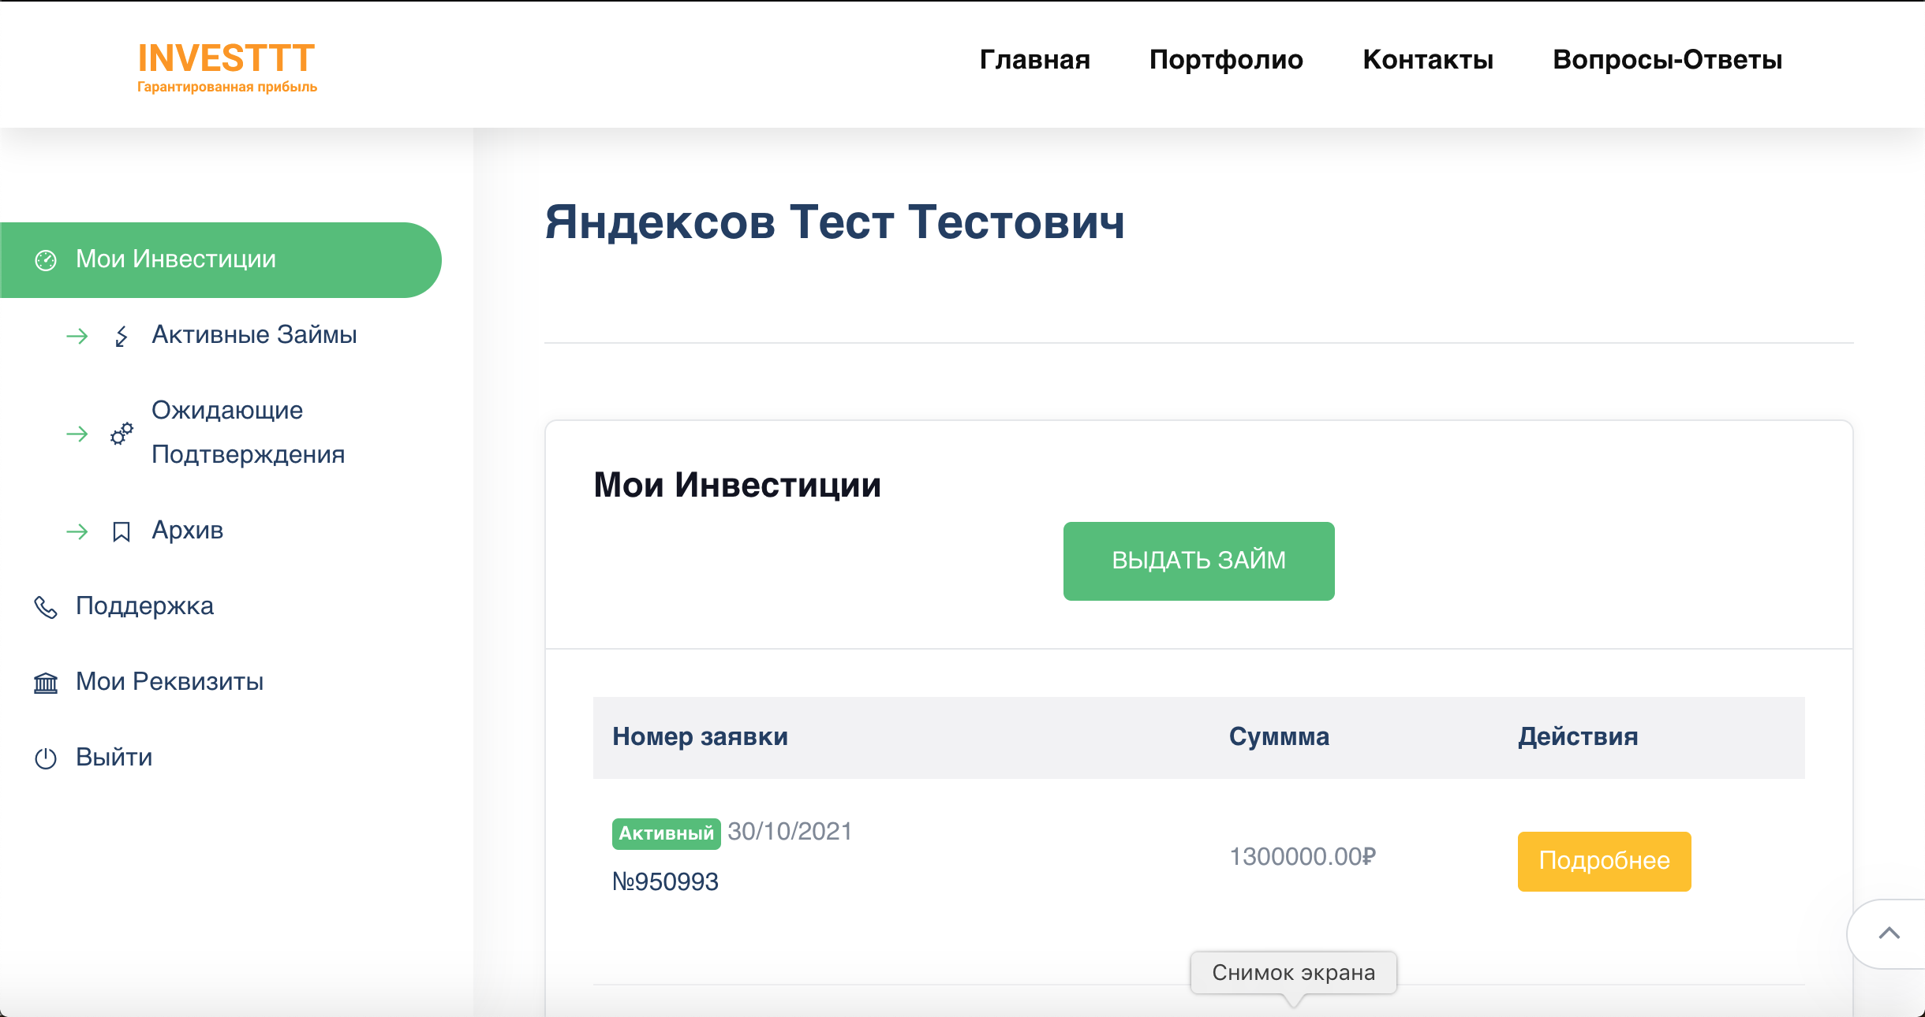Open Вопросы-Ответы page
1925x1017 pixels.
pos(1667,60)
